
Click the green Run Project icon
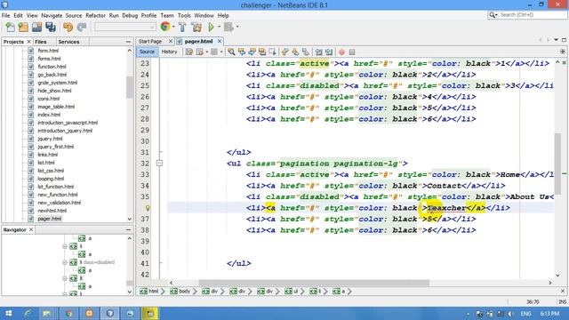click(x=211, y=27)
